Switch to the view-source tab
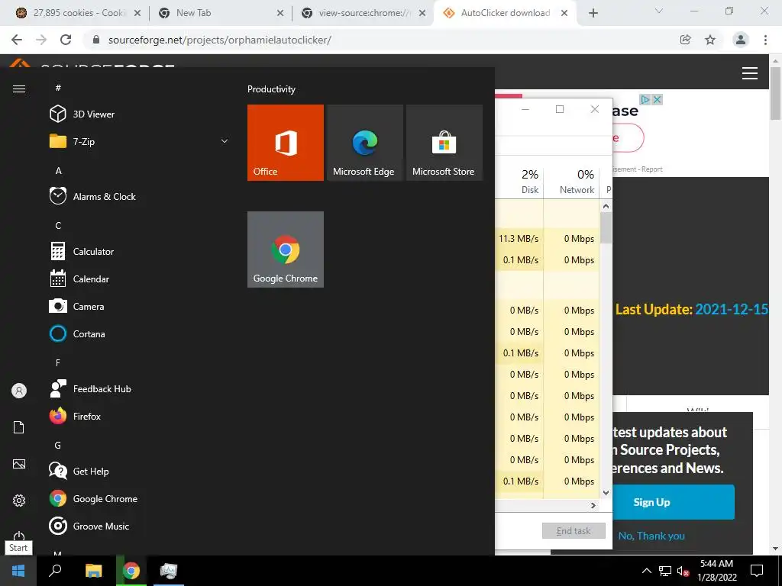782x586 pixels. (x=364, y=13)
